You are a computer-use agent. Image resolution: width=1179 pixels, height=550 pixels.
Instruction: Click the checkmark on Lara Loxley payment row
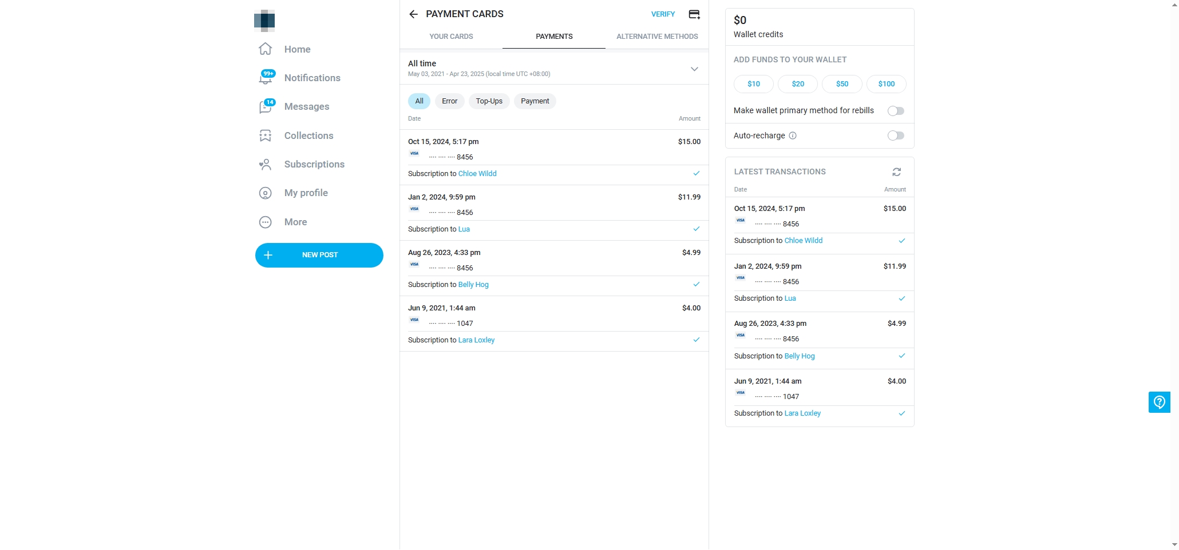697,340
